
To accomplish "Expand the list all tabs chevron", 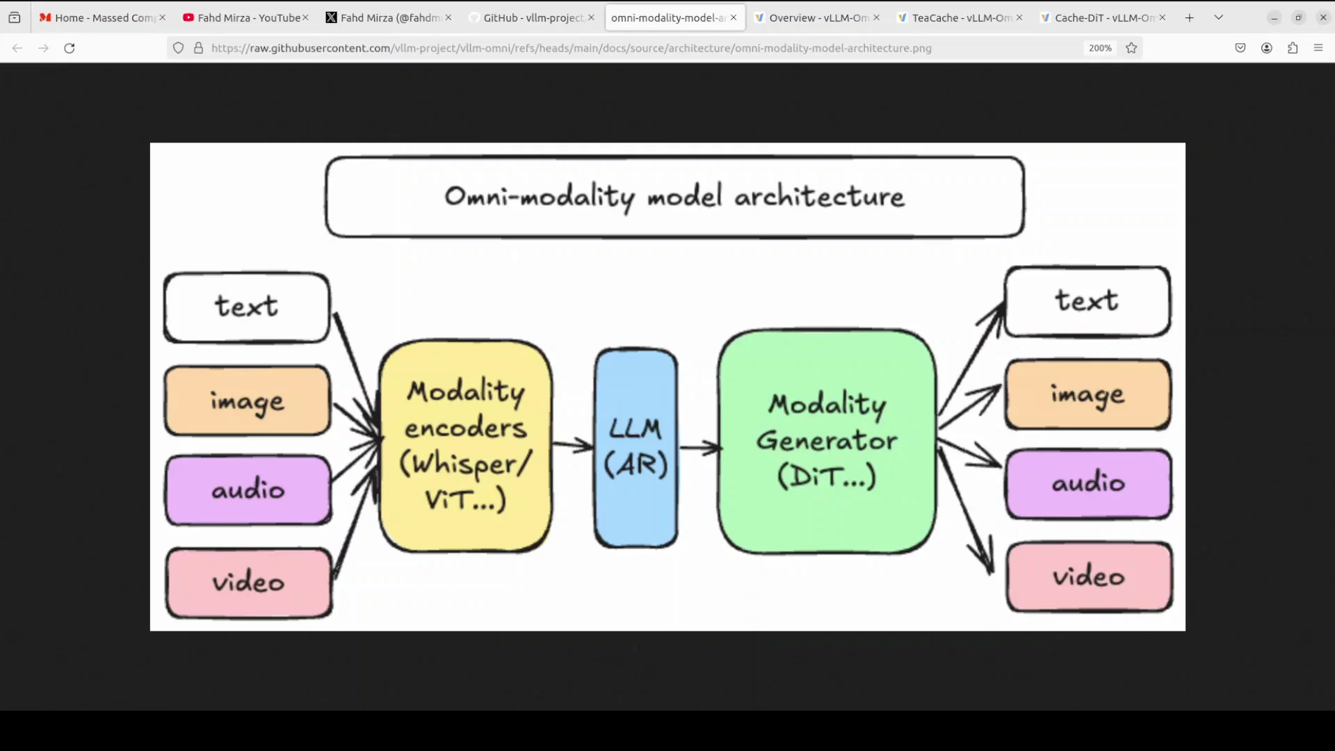I will 1219,18.
